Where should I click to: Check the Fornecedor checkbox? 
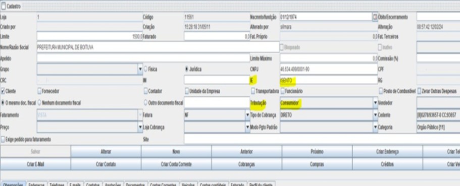coord(39,91)
